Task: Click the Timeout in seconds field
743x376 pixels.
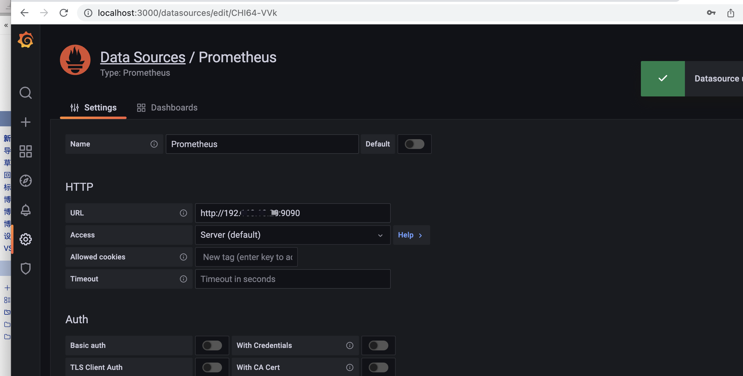Action: coord(293,279)
